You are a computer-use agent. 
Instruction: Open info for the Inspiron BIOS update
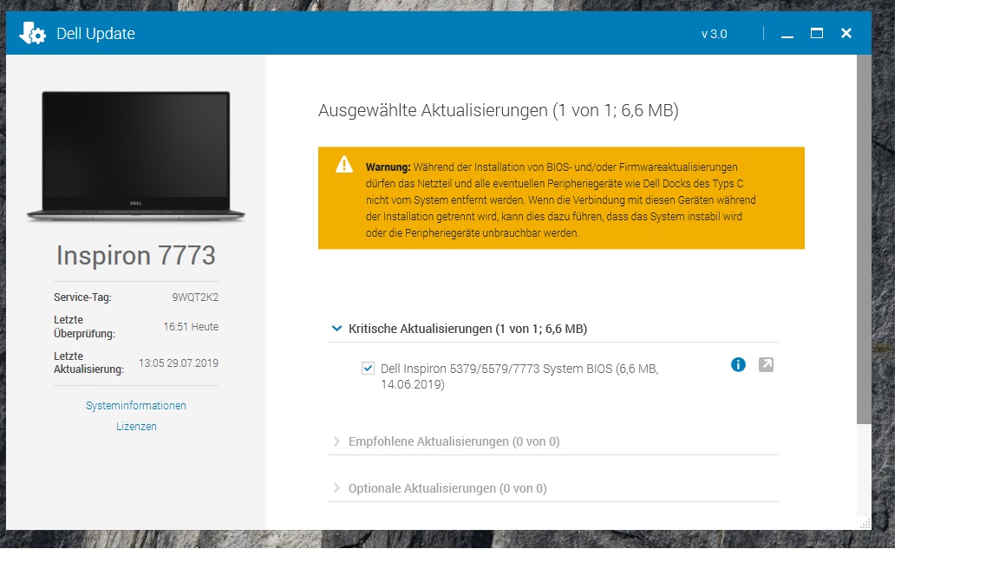coord(738,364)
